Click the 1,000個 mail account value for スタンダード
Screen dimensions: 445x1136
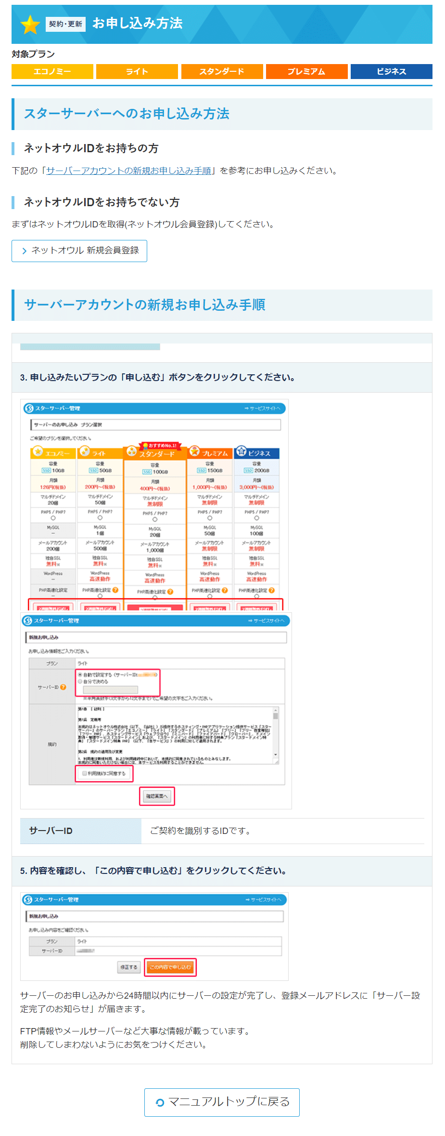[155, 550]
